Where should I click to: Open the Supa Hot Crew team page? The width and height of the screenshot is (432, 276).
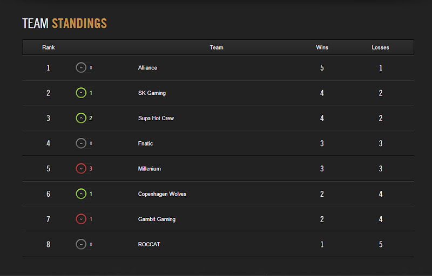156,118
